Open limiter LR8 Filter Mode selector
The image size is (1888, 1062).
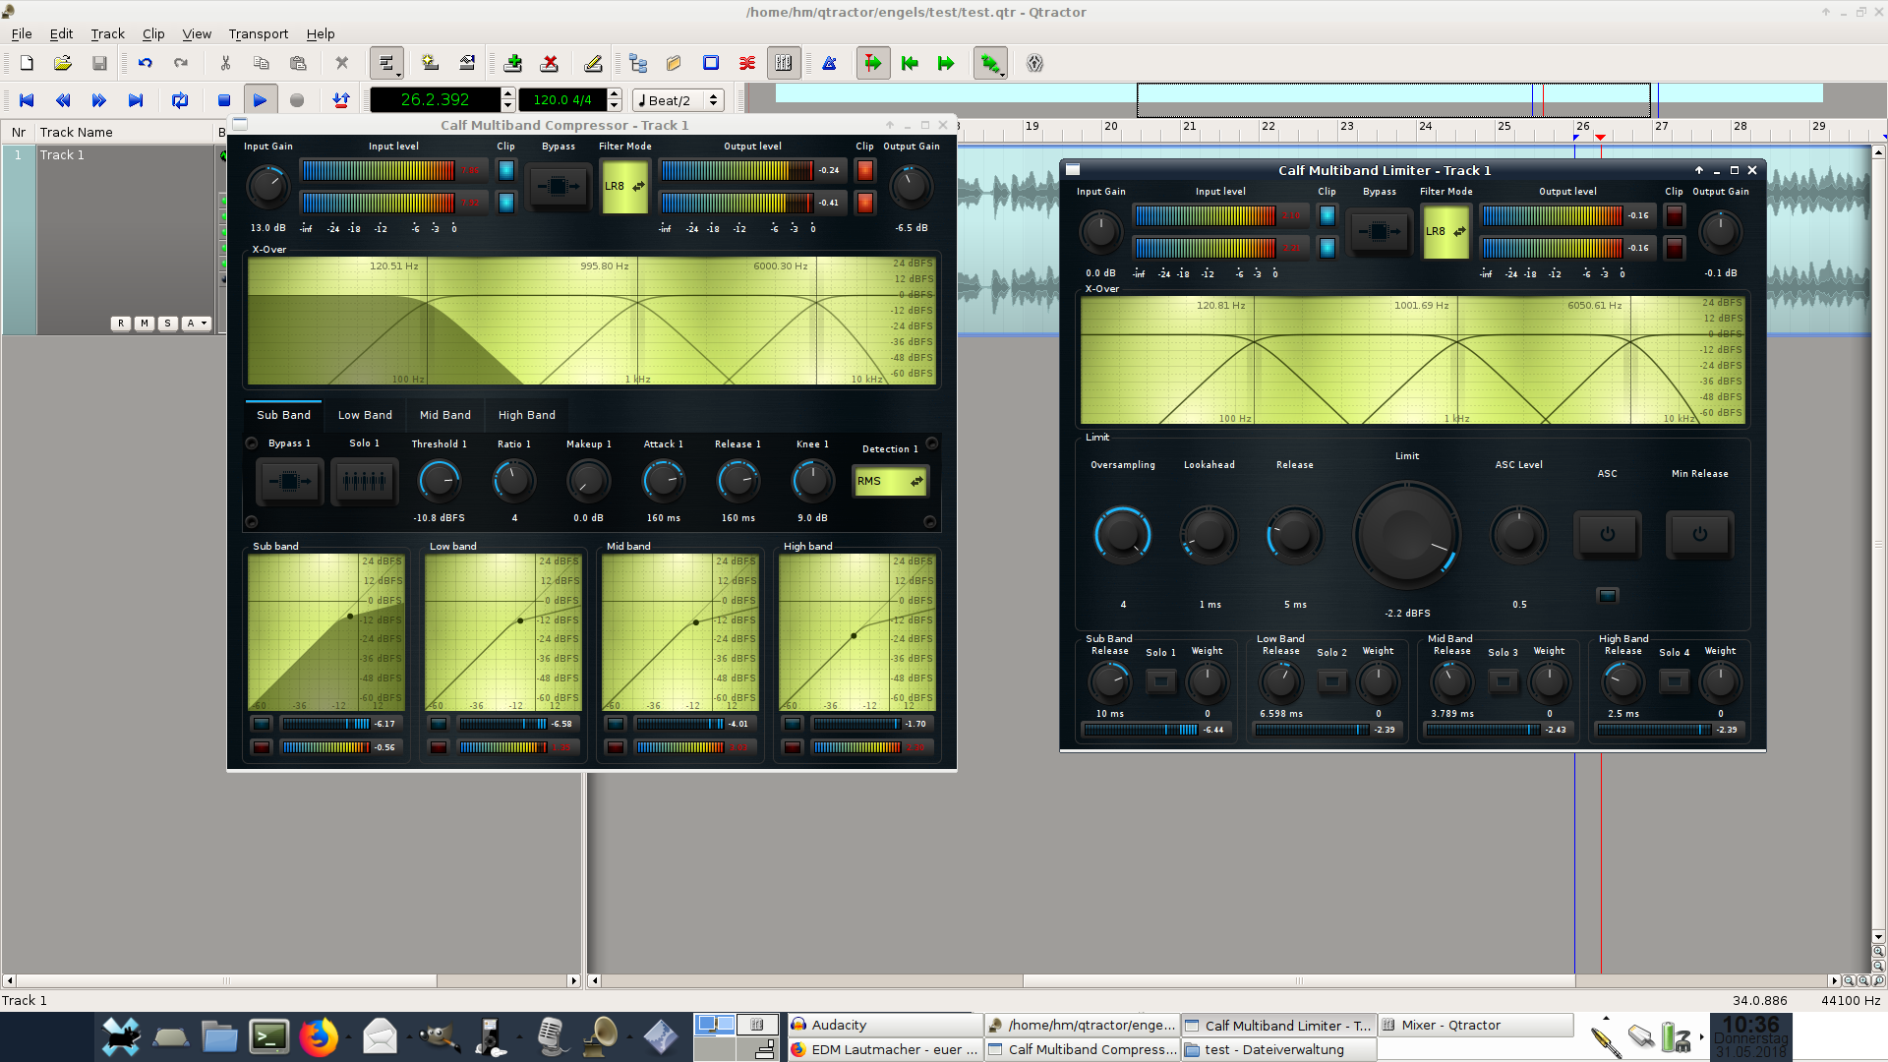1445,232
